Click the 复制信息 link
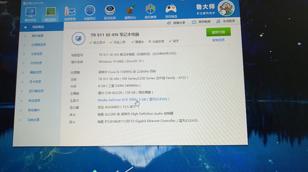 pos(218,40)
